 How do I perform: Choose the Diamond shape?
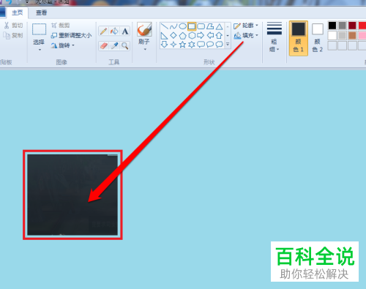(x=173, y=36)
